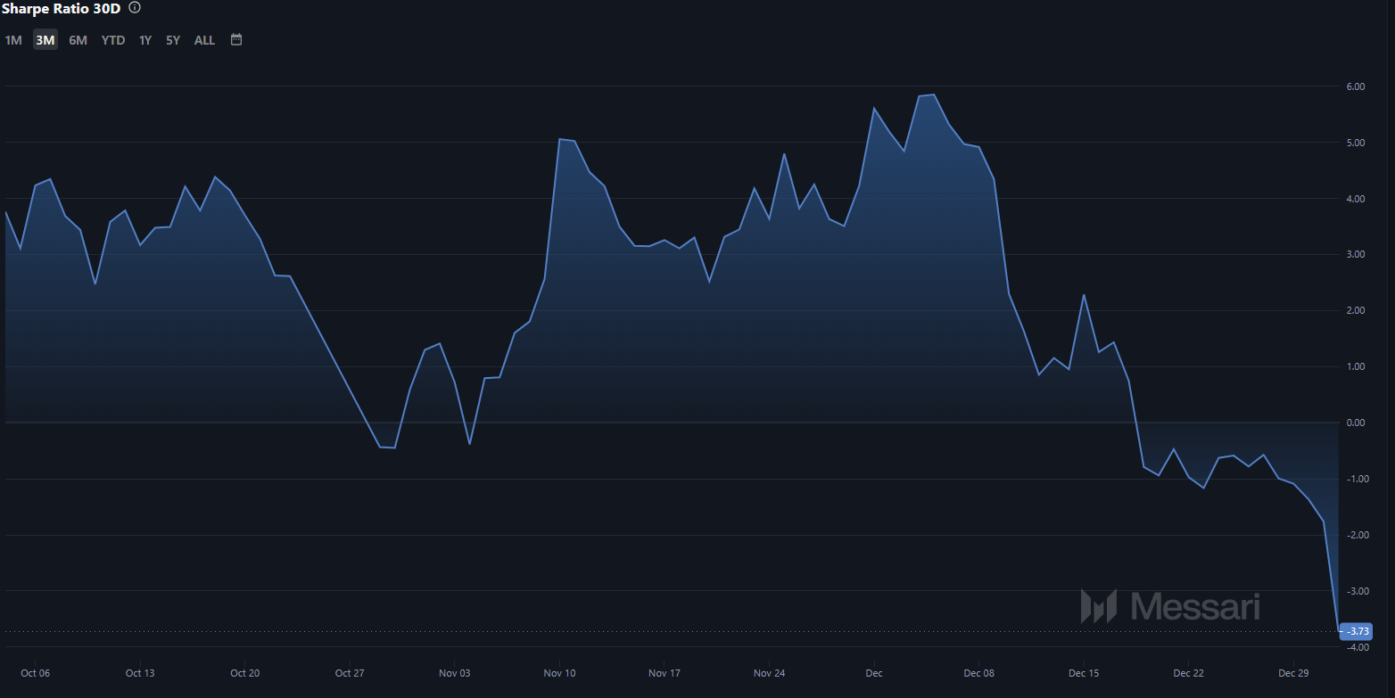Screen dimensions: 1395x698
Task: Click the Oct 20 date label
Action: [244, 673]
